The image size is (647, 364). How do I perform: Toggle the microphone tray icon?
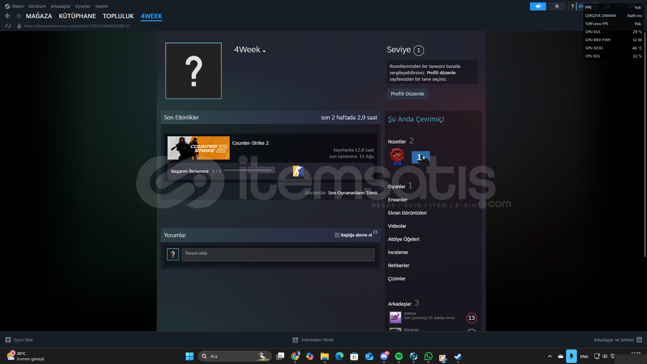(x=571, y=356)
